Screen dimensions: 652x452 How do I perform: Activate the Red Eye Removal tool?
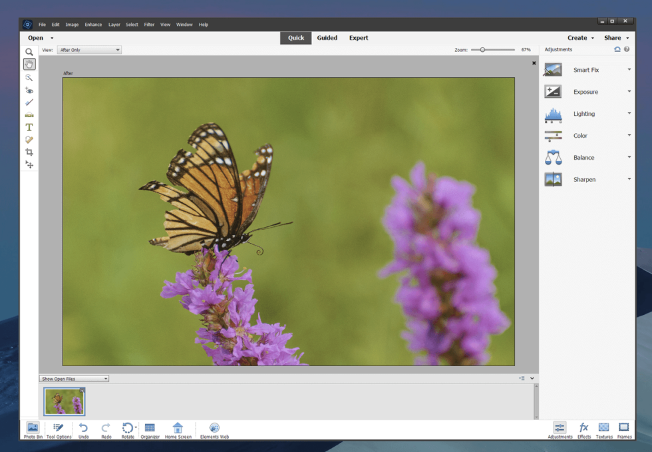pyautogui.click(x=29, y=89)
